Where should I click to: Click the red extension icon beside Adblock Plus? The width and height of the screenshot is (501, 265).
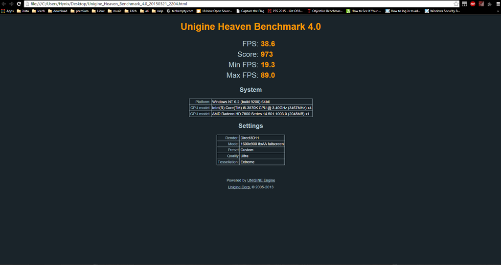coord(481,4)
